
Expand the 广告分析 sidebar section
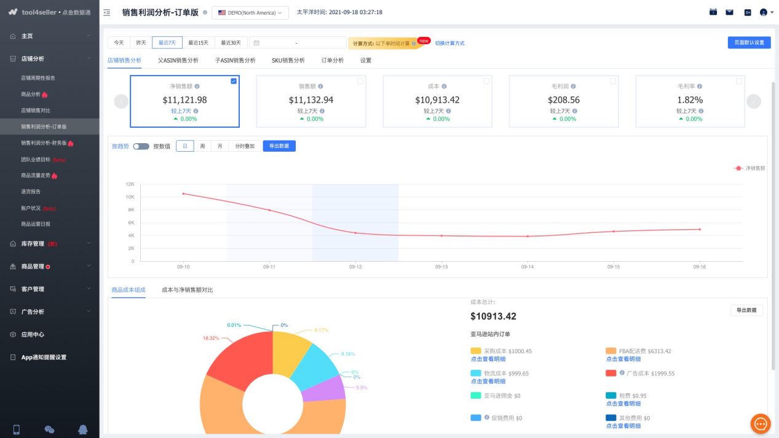click(50, 312)
